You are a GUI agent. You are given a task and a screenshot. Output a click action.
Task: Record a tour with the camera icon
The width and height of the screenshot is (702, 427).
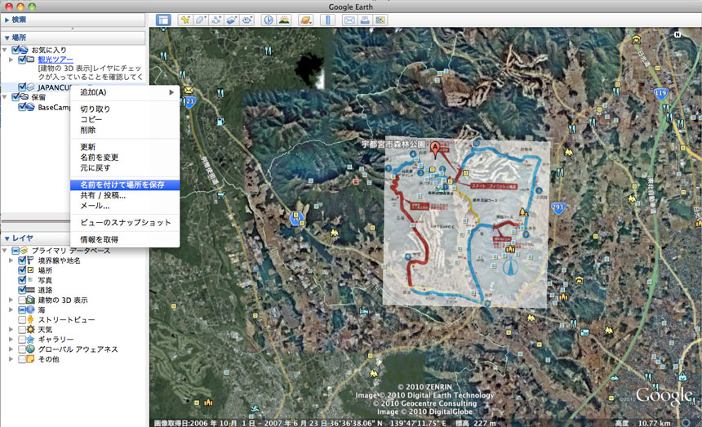pyautogui.click(x=247, y=20)
